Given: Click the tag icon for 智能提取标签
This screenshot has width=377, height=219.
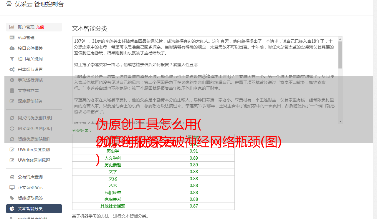Looking at the screenshot, I should tap(12, 198).
